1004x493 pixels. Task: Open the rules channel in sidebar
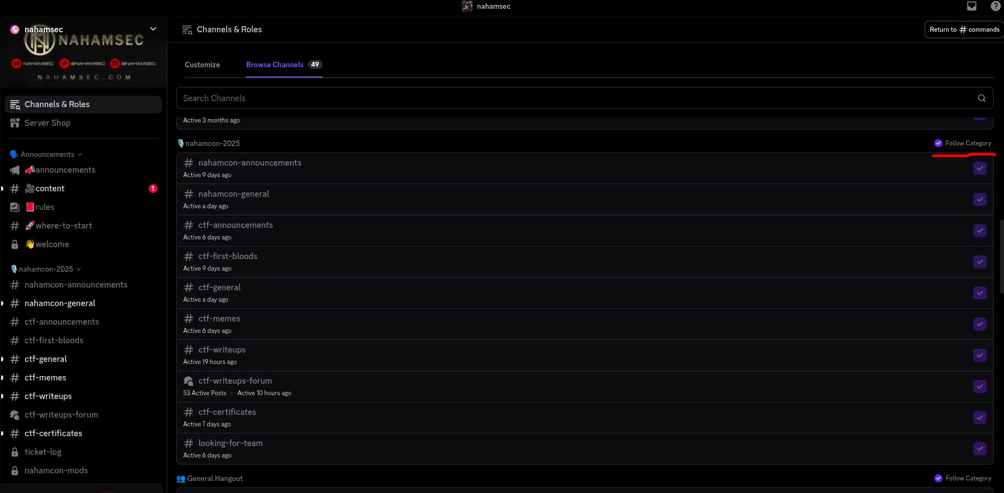[x=45, y=207]
